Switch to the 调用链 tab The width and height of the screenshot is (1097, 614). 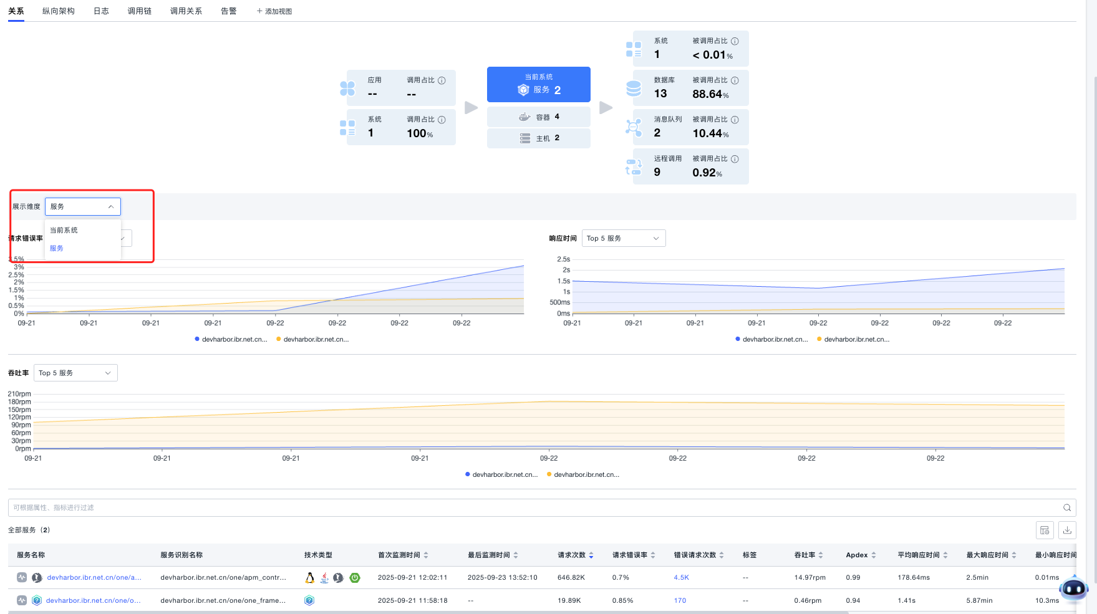click(x=140, y=11)
